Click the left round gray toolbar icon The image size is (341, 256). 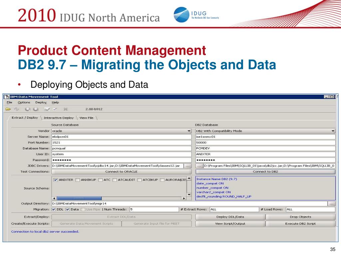[x=28, y=109]
